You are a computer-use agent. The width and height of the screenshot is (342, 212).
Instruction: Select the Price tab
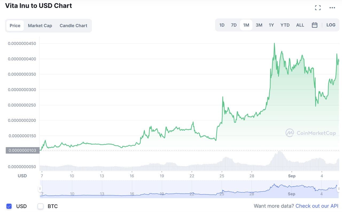tap(15, 26)
